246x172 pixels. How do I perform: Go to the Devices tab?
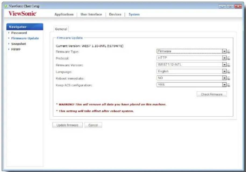115,14
